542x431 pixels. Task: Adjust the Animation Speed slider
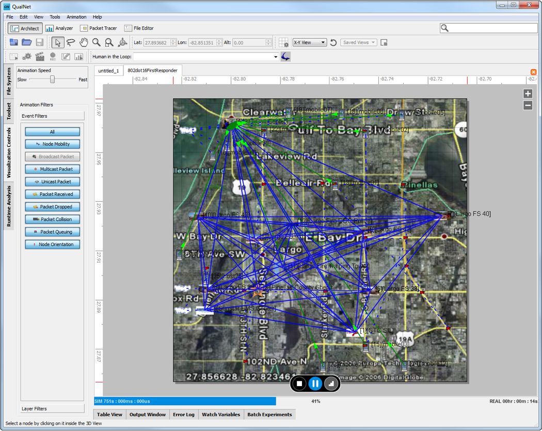tap(52, 80)
